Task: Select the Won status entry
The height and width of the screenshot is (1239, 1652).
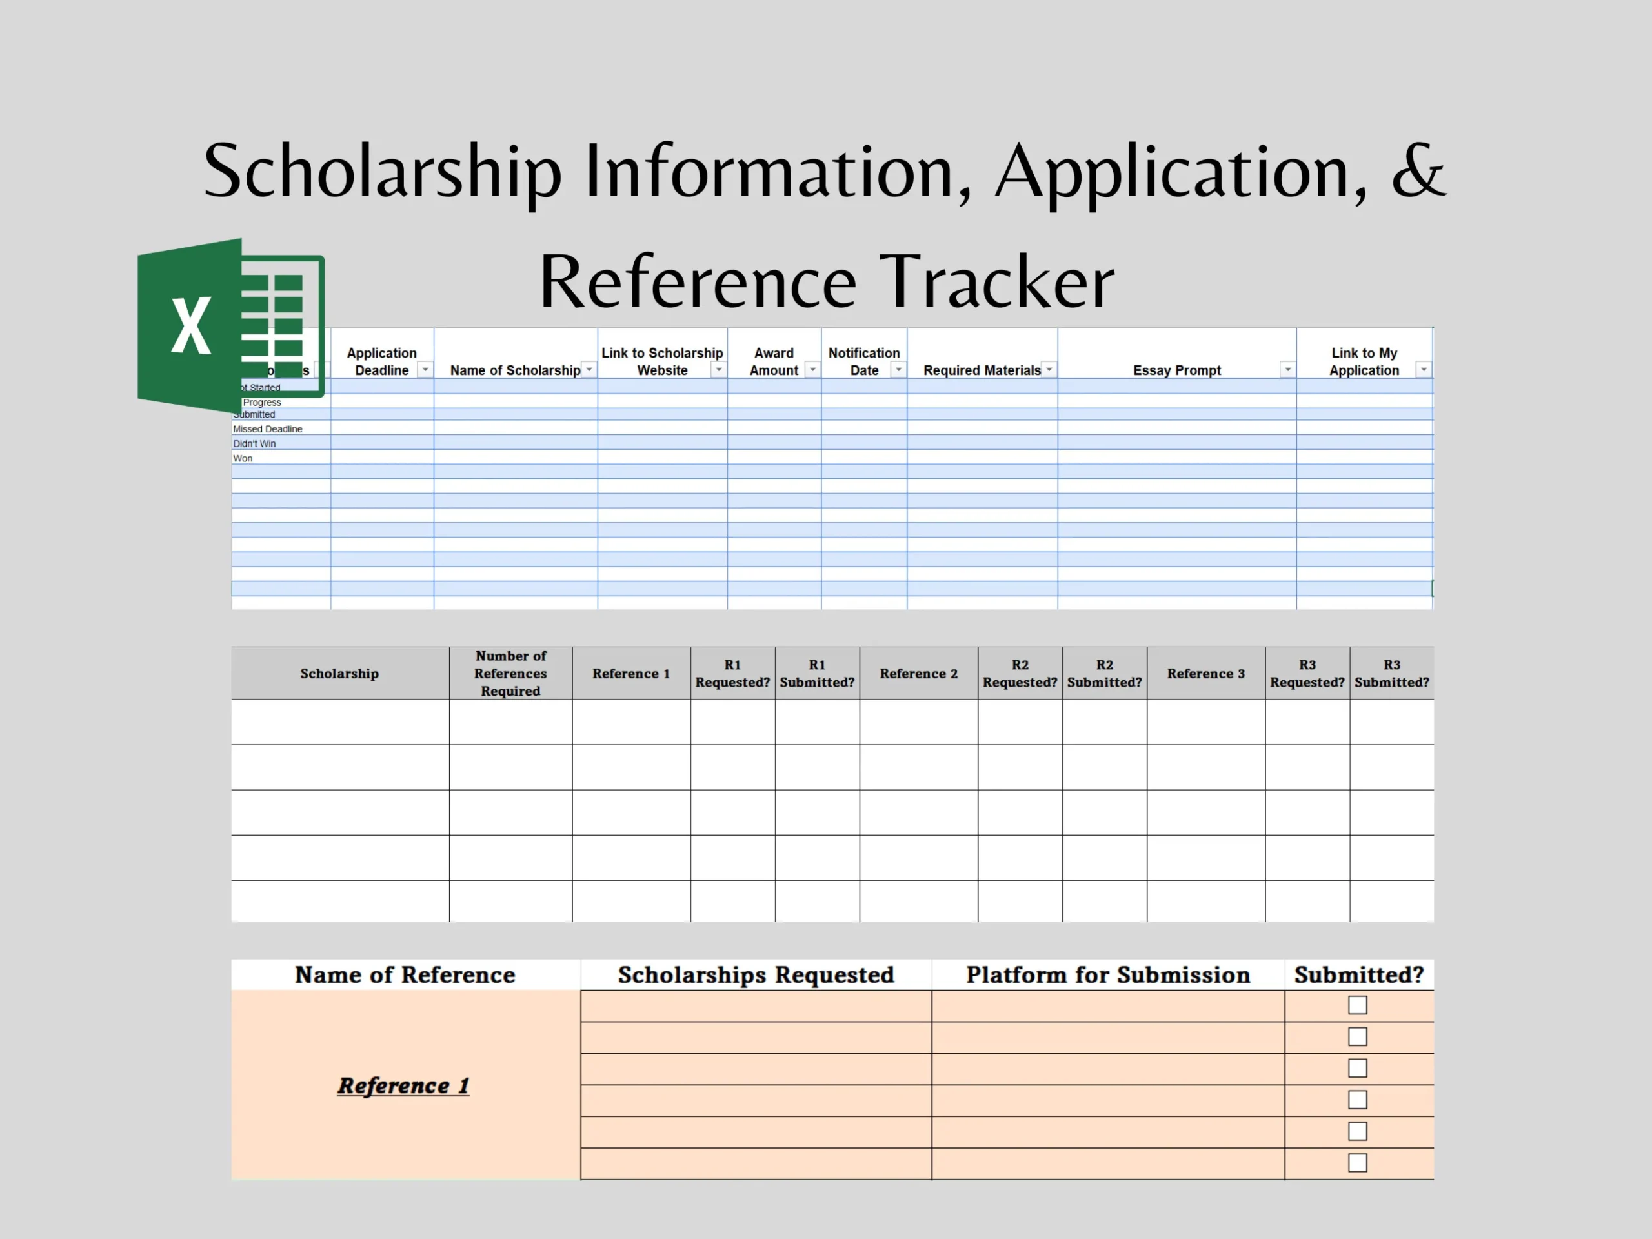Action: [x=243, y=458]
